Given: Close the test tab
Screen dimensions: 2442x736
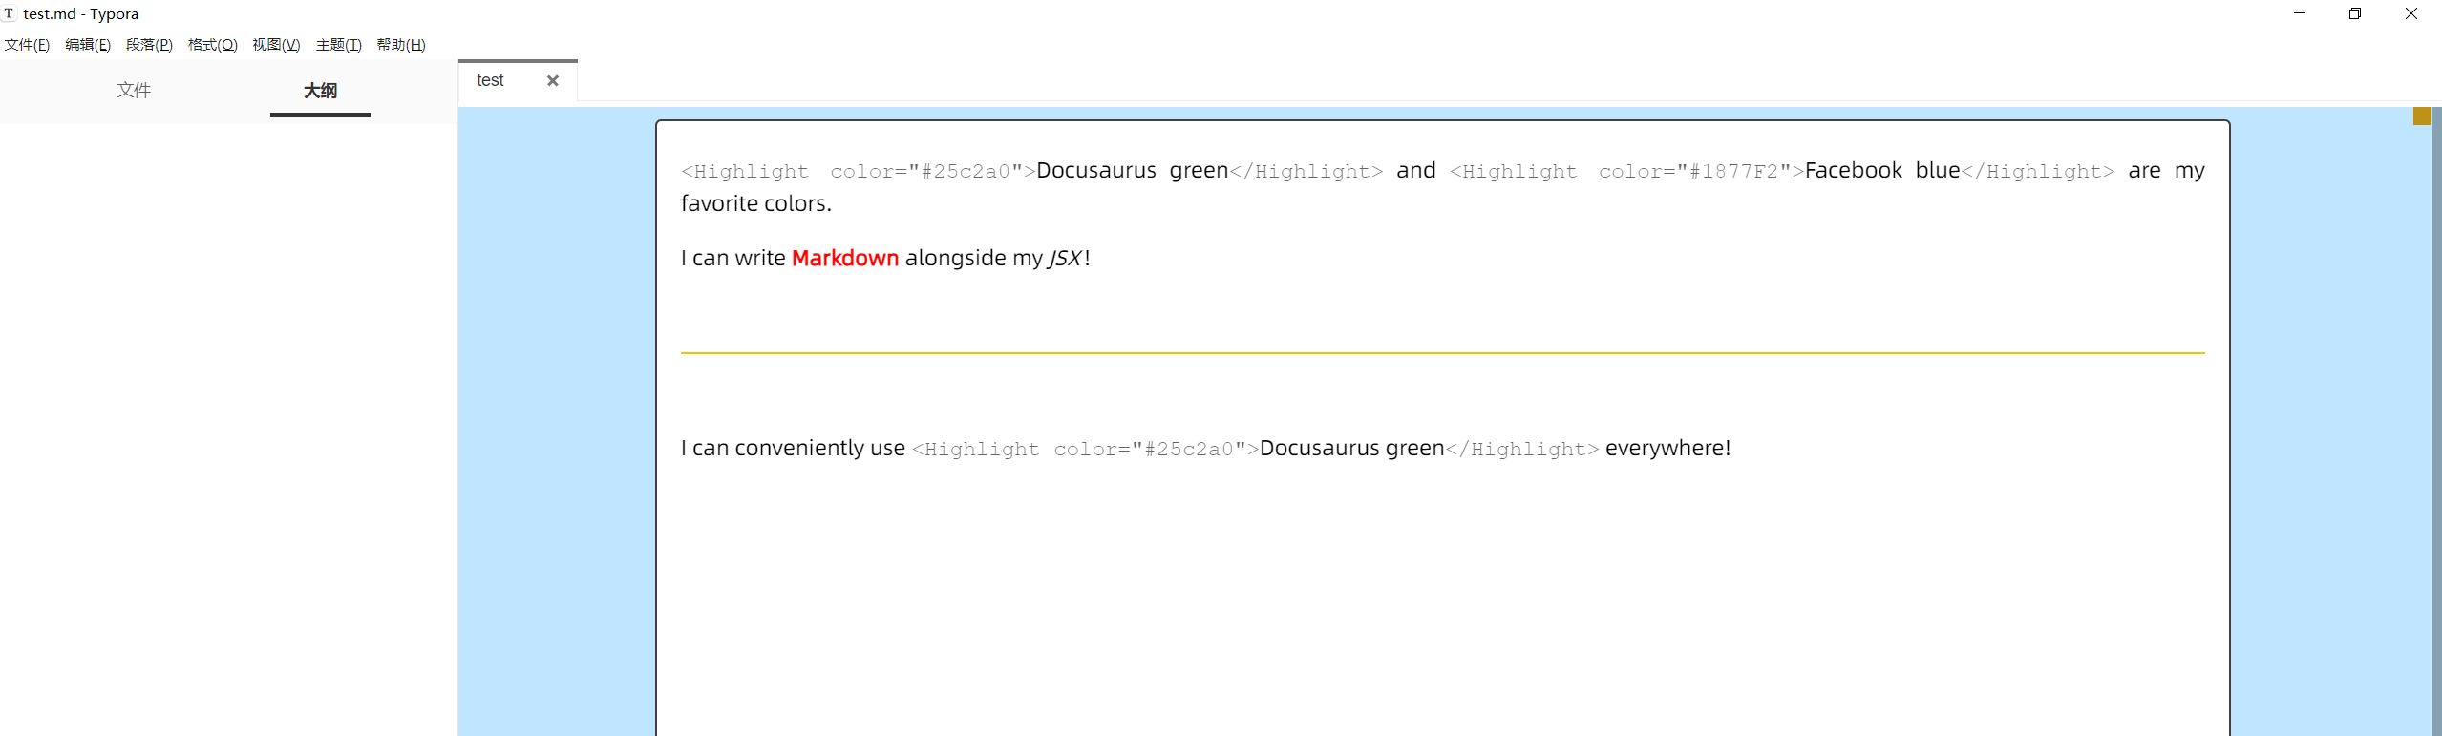Looking at the screenshot, I should pyautogui.click(x=552, y=81).
